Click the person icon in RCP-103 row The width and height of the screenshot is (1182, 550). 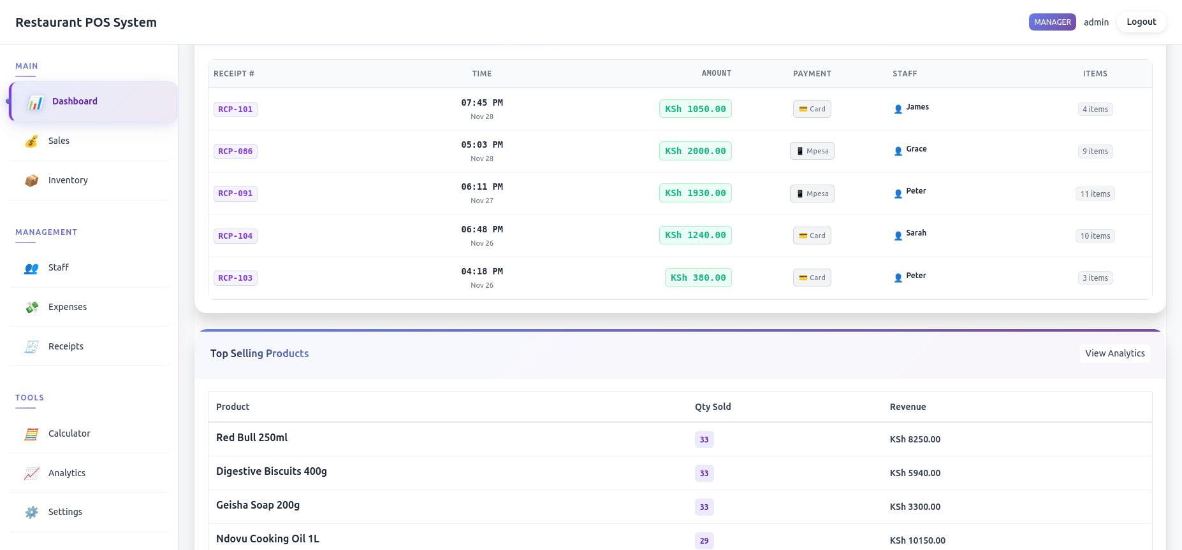(898, 278)
